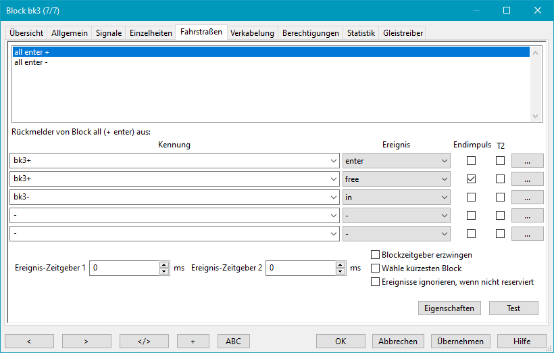Open ellipsis button for first sensor row

click(527, 161)
